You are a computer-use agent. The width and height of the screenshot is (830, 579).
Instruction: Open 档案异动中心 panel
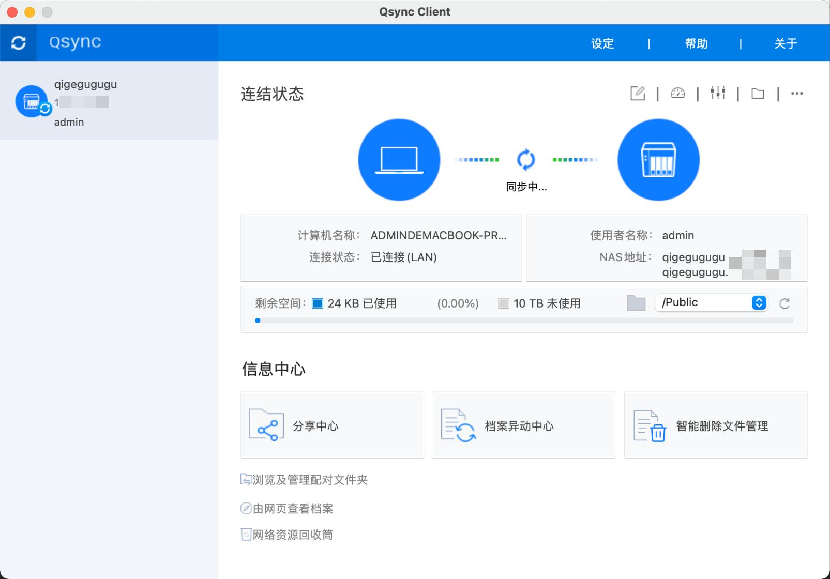523,425
